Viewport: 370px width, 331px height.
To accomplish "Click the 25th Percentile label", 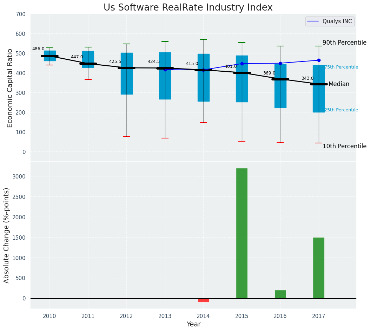I will coord(341,110).
